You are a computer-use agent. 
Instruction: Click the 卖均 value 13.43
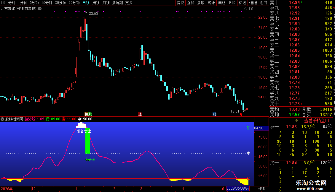(294, 109)
